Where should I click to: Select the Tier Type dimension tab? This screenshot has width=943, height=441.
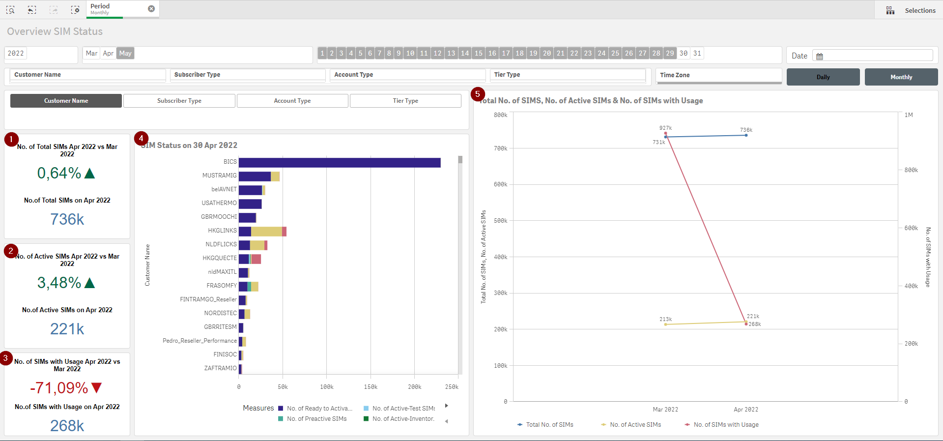click(405, 101)
